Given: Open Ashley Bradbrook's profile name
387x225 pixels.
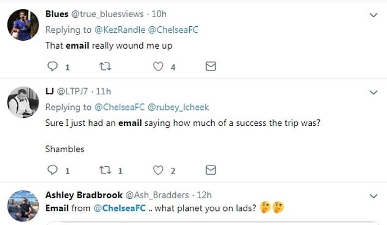Looking at the screenshot, I should point(83,194).
